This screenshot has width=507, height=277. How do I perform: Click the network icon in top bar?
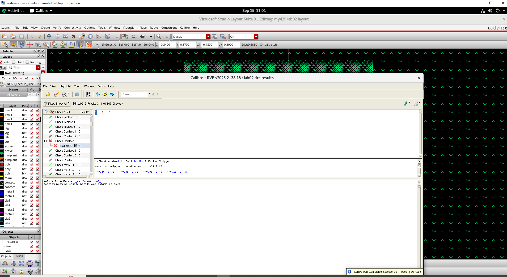pyautogui.click(x=483, y=11)
